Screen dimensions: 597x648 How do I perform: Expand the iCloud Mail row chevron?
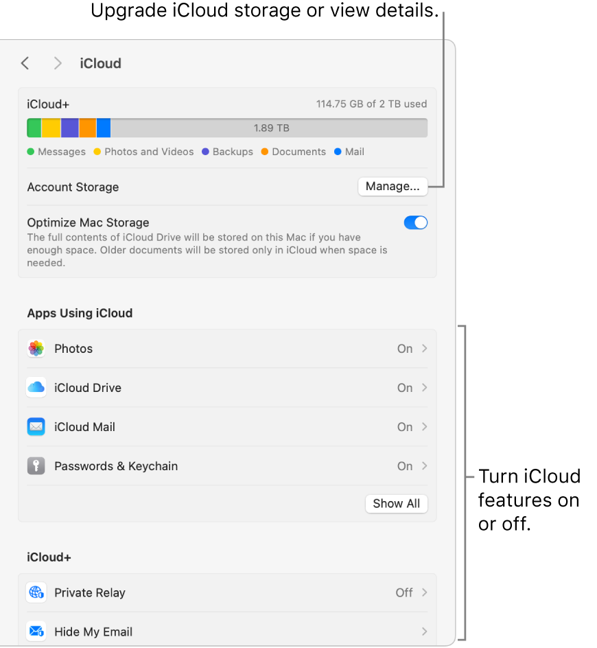[424, 426]
